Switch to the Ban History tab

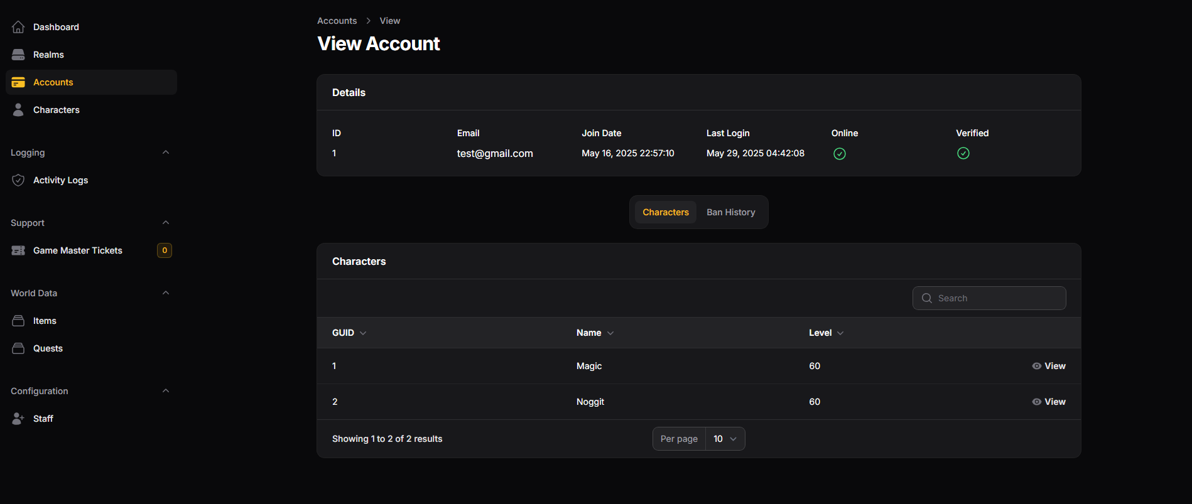(730, 212)
